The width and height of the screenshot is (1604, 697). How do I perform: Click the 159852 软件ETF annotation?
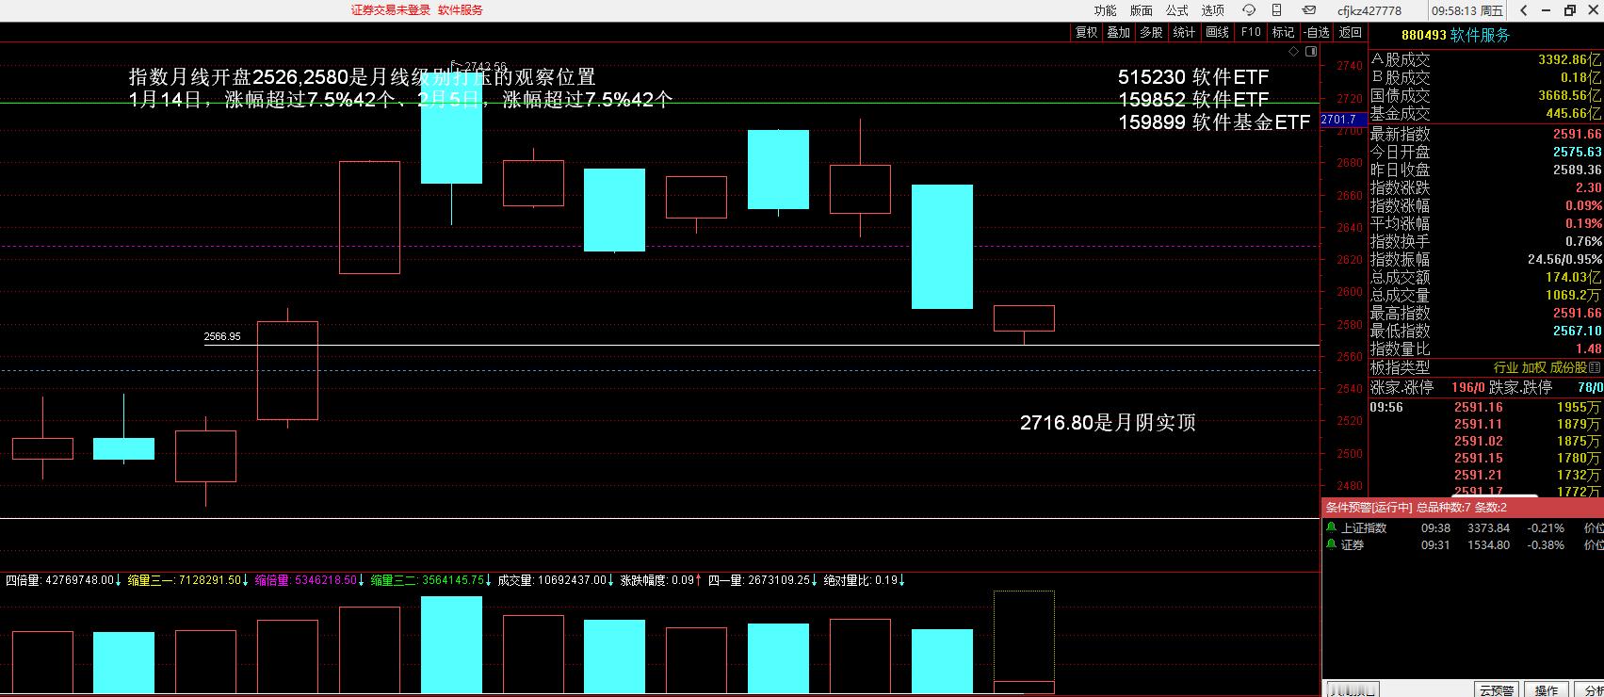pyautogui.click(x=1193, y=100)
